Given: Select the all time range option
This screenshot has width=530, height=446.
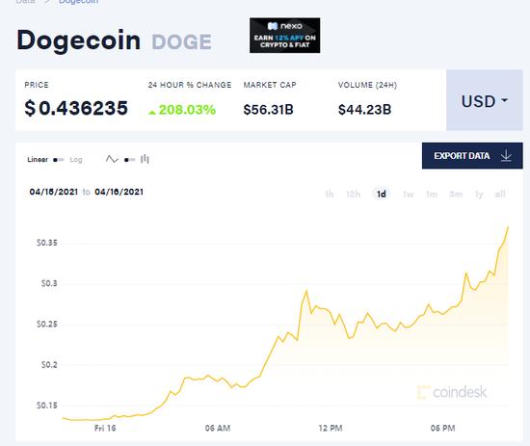Looking at the screenshot, I should (x=500, y=195).
